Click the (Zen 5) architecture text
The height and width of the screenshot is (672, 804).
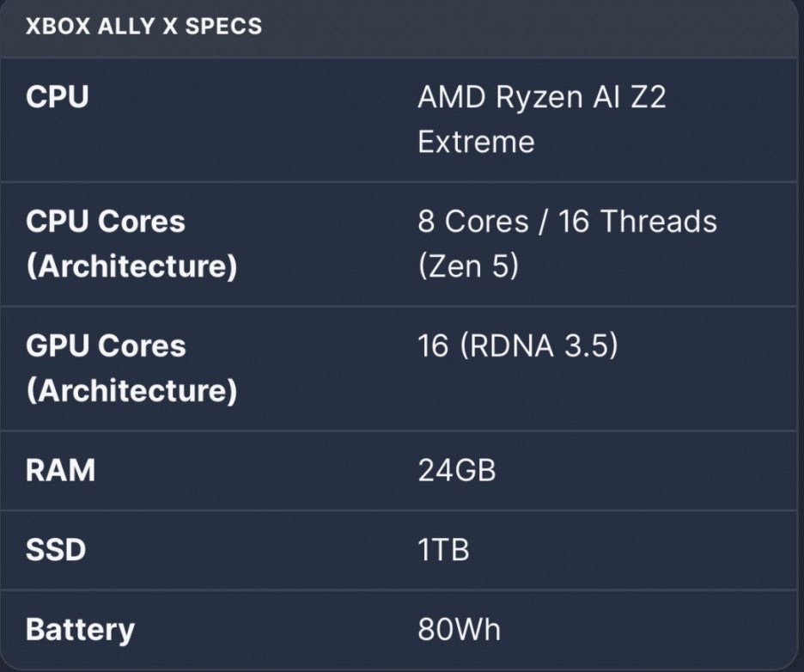pos(468,266)
